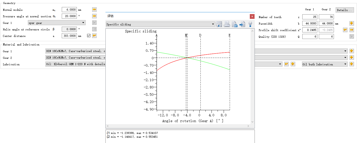The image size is (357, 143).
Task: Click the plus icon beside Oil bath lubrication
Action: (x=351, y=64)
